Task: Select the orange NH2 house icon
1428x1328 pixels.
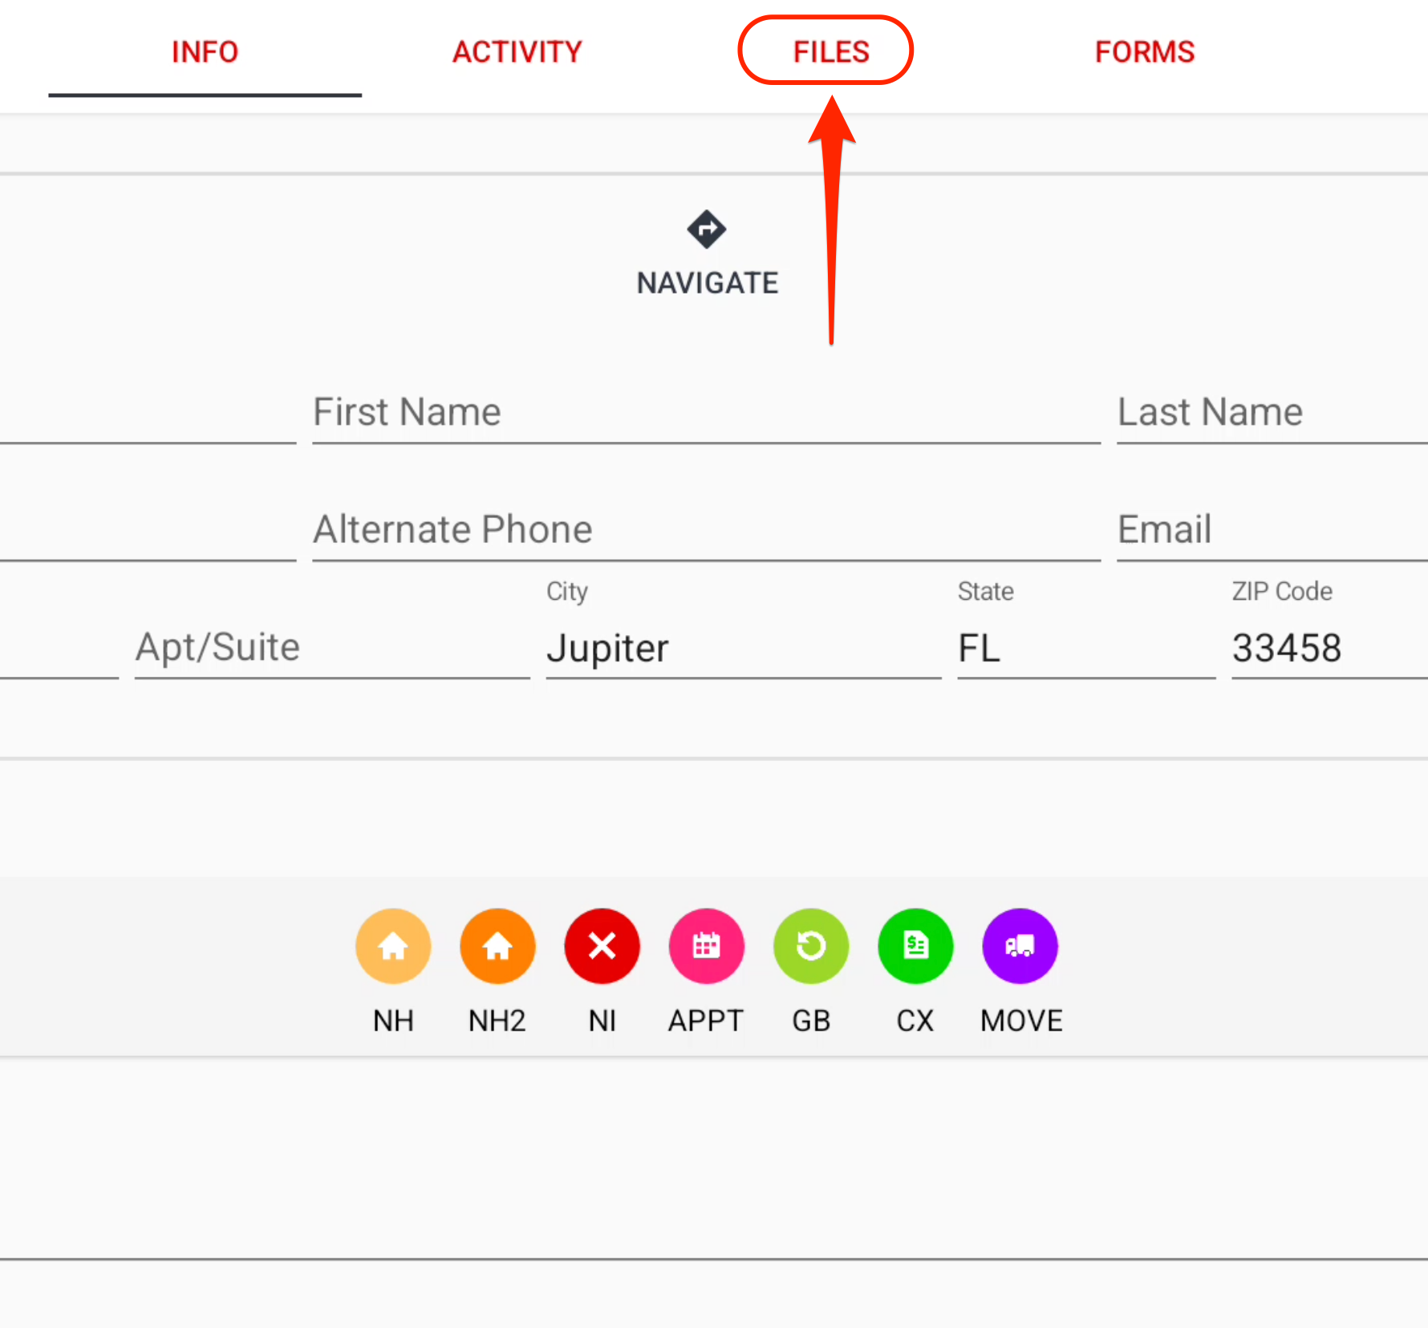Action: pos(497,946)
